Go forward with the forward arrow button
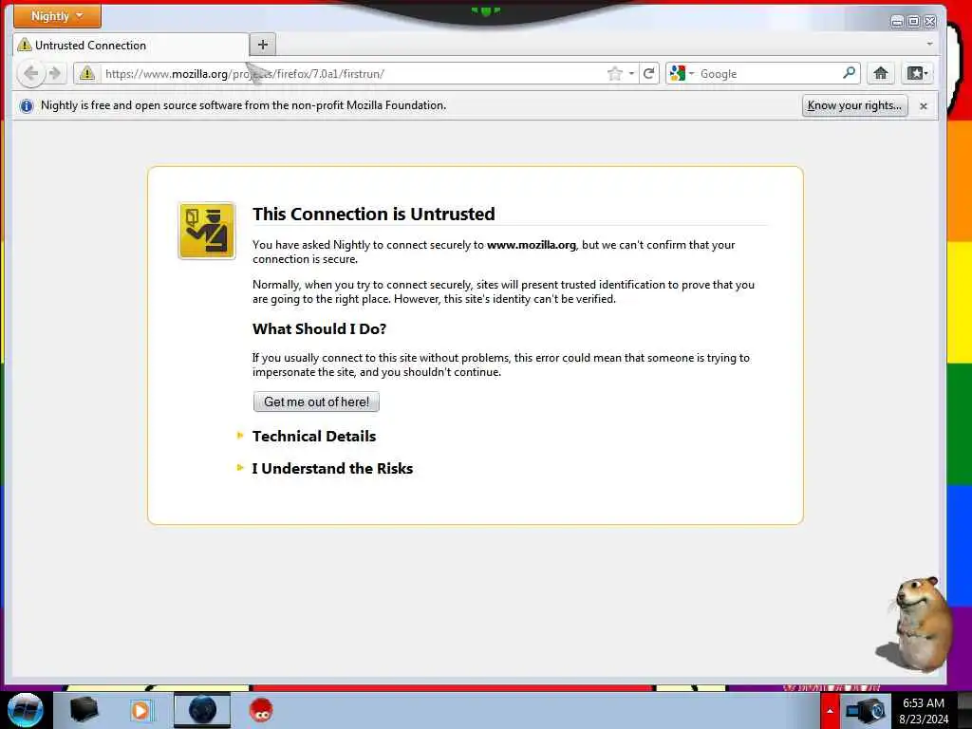Screen dimensions: 972x729 point(54,74)
